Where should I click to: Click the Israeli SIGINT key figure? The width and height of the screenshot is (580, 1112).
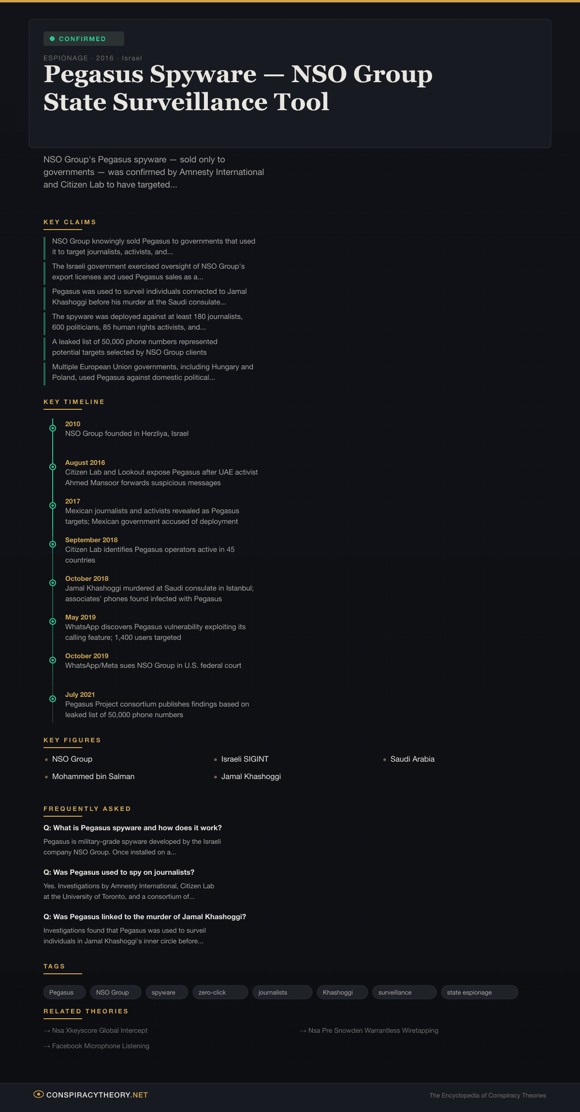click(x=245, y=759)
